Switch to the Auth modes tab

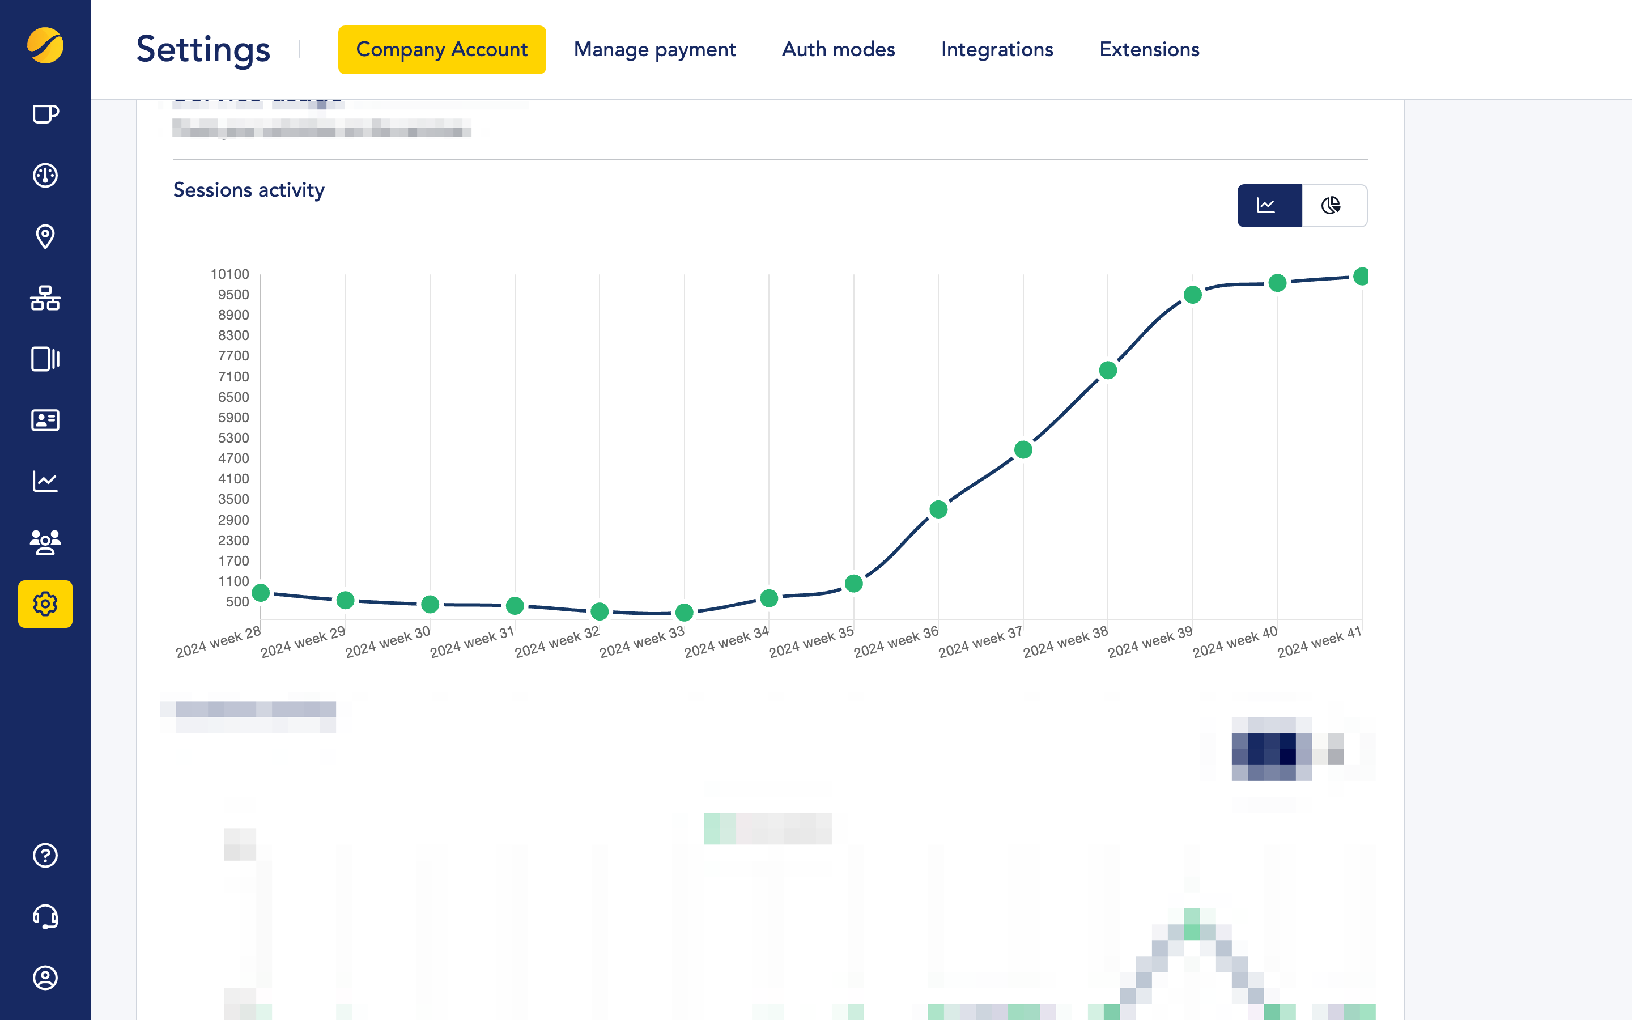pyautogui.click(x=838, y=50)
